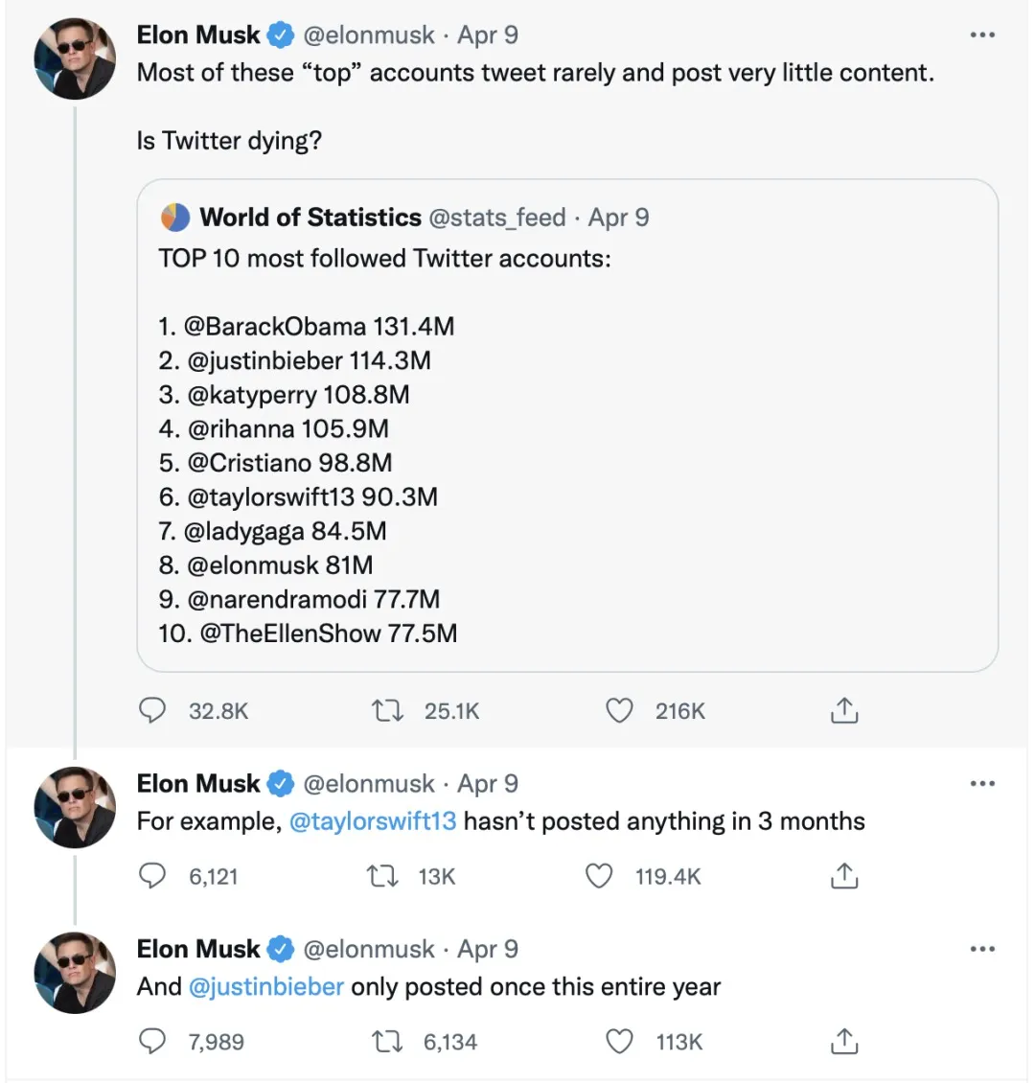The image size is (1035, 1083).
Task: Retweet the tweet with 6,134 retweets
Action: 386,1041
